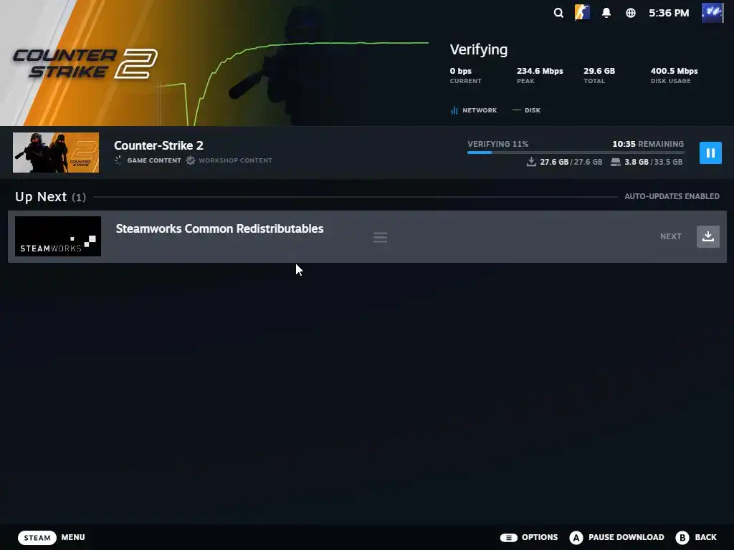
Task: Click the 0 bps current speed
Action: point(461,71)
